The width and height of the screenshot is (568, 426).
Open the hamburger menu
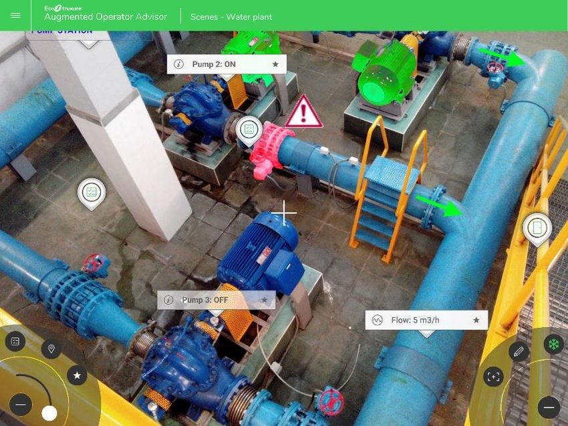[15, 15]
